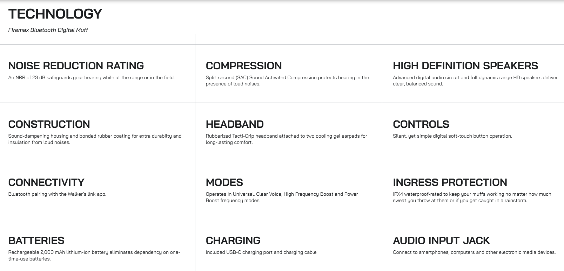Screen dimensions: 564x271
Task: Click the Sound Activated Compression description text
Action: (287, 81)
